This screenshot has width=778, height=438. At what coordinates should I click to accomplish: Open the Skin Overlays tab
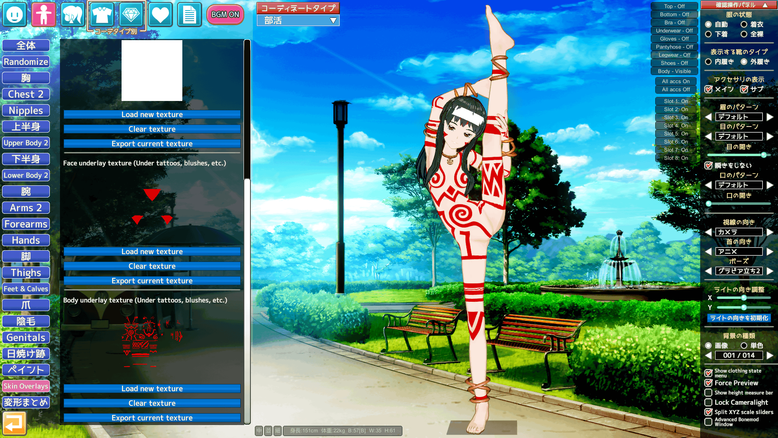26,386
